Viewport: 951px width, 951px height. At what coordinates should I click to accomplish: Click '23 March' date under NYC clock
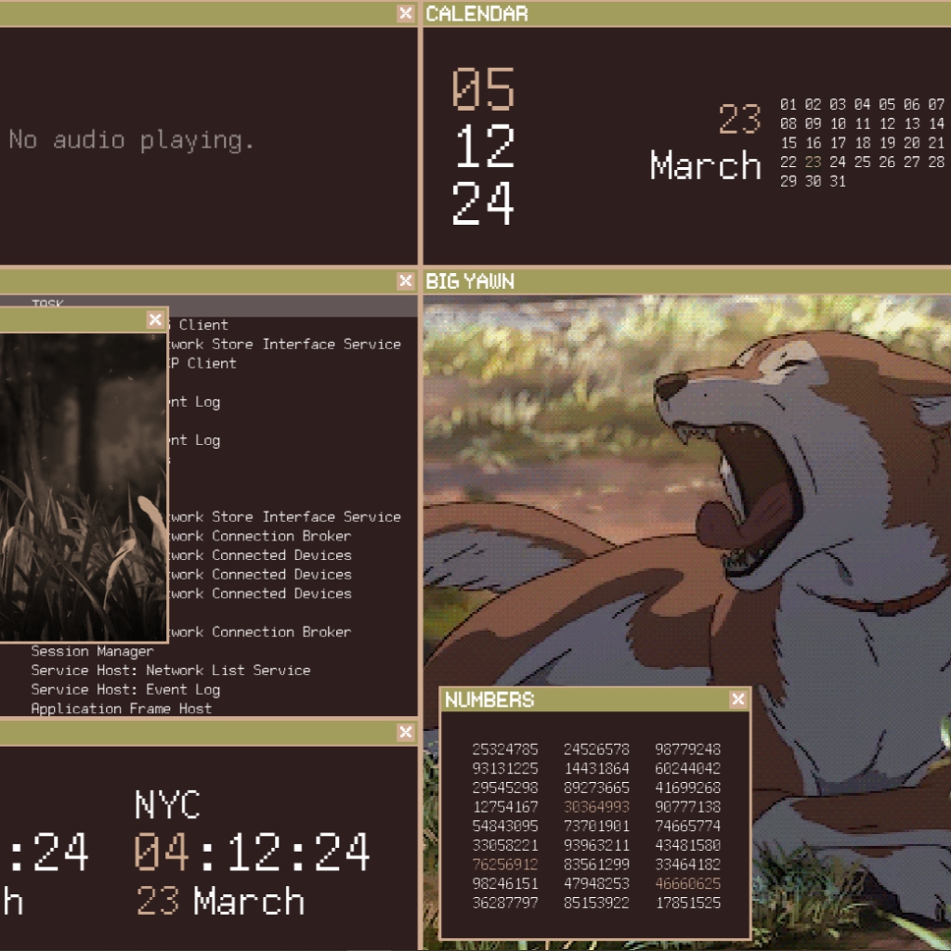tap(220, 901)
